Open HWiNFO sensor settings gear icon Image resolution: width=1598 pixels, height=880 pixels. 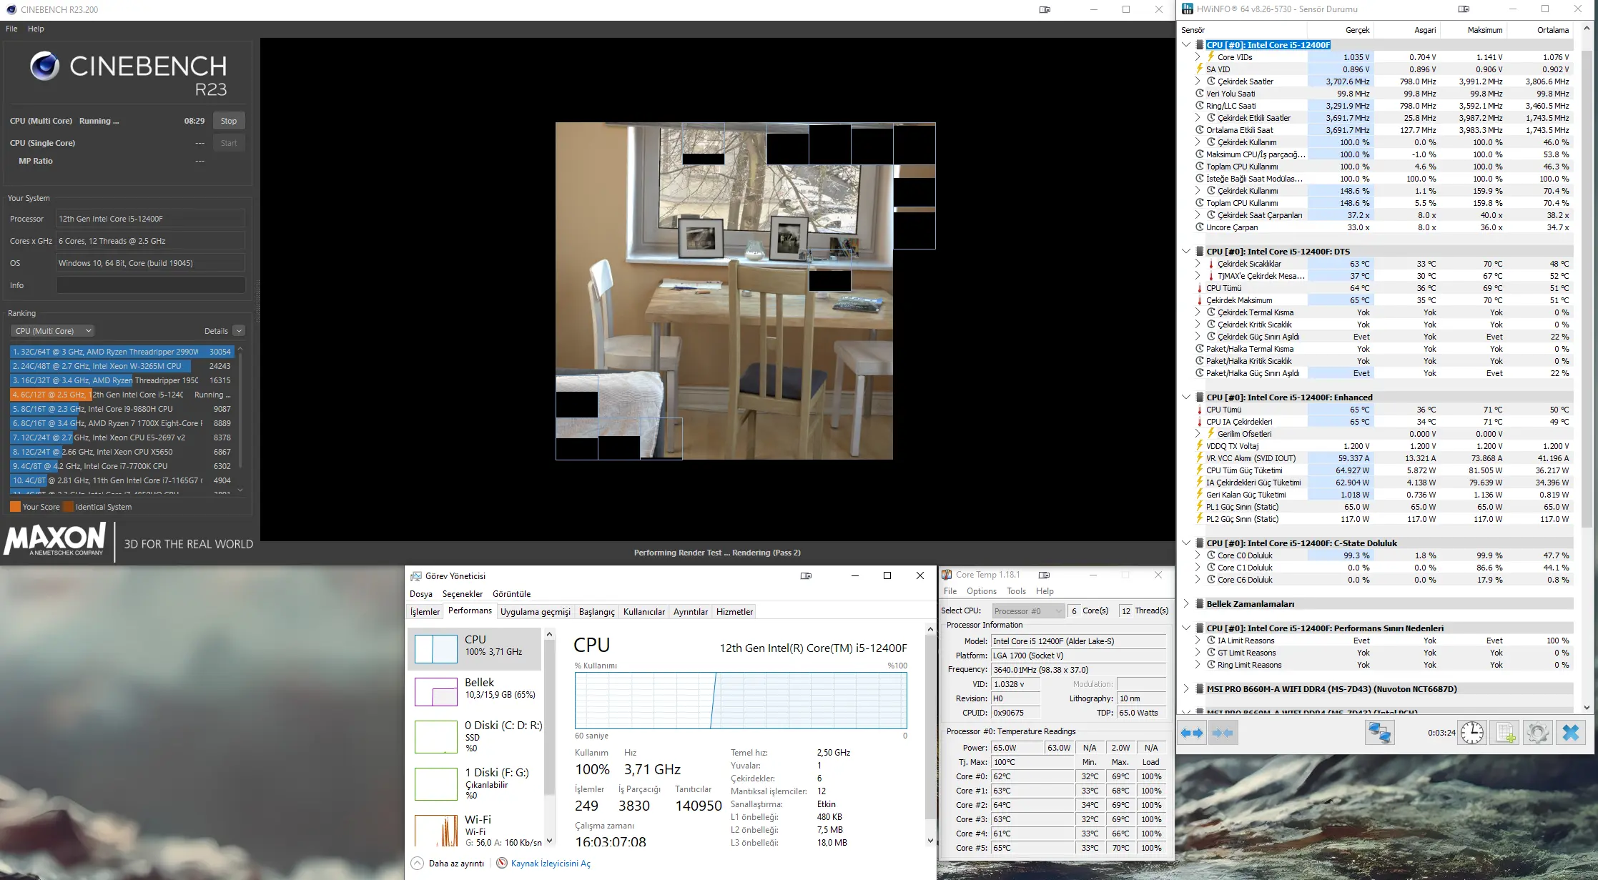(x=1537, y=733)
